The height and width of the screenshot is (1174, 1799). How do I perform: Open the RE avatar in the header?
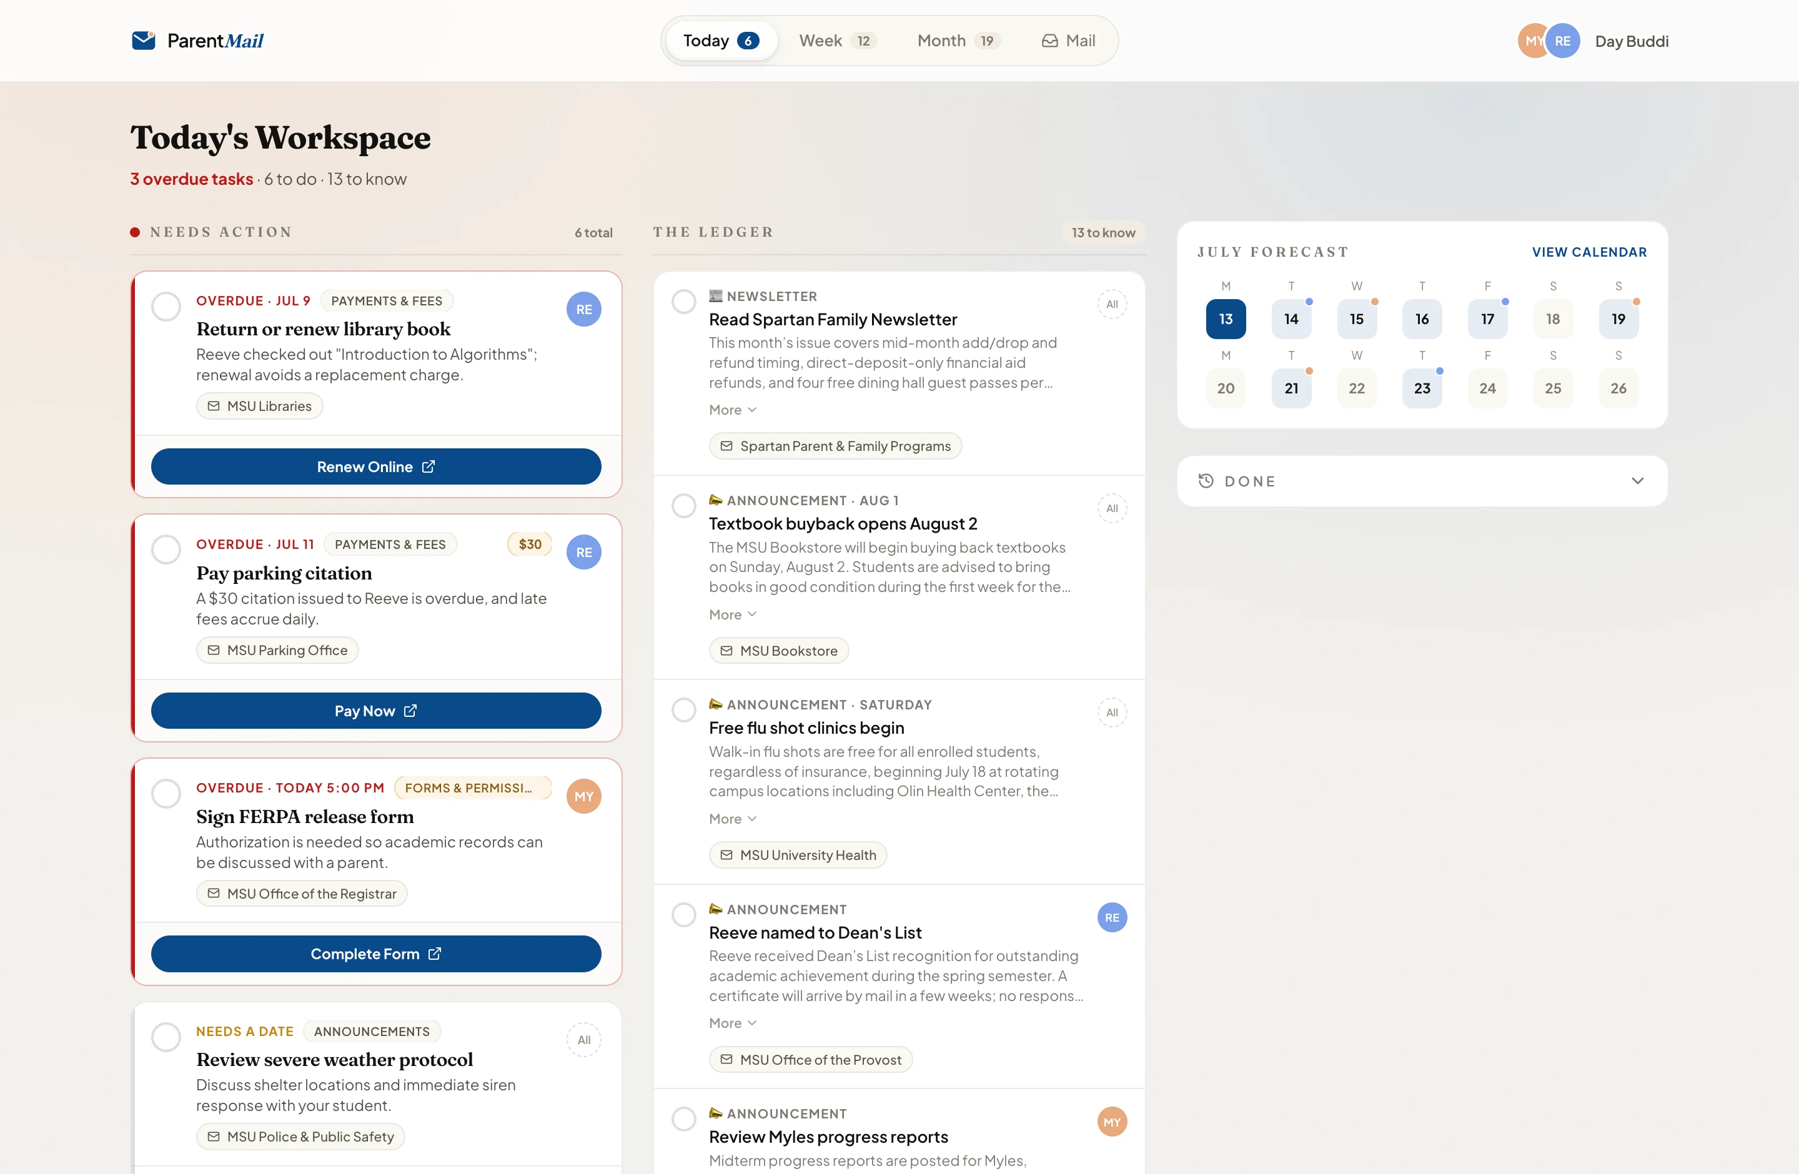(x=1562, y=41)
